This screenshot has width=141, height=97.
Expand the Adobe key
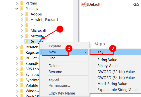[x=22, y=14]
